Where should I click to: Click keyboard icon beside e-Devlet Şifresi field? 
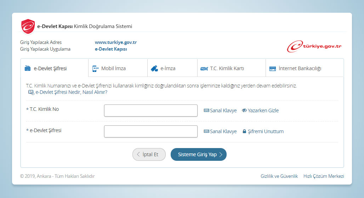pyautogui.click(x=206, y=131)
